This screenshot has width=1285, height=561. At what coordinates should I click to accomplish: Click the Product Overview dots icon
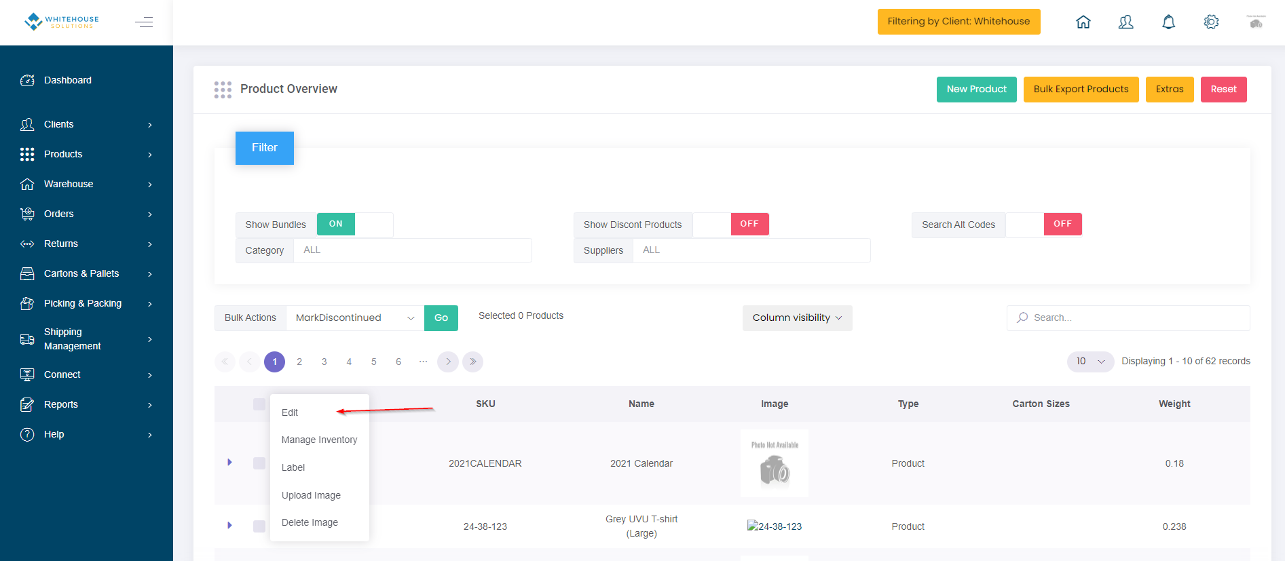223,90
